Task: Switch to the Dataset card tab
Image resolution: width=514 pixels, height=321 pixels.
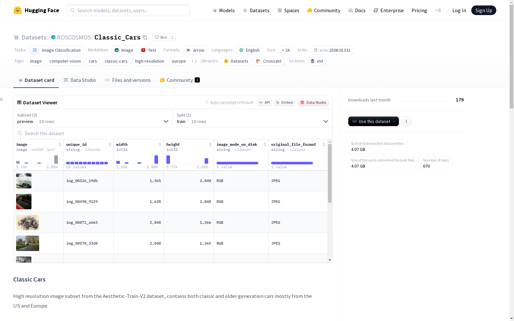Action: [36, 80]
